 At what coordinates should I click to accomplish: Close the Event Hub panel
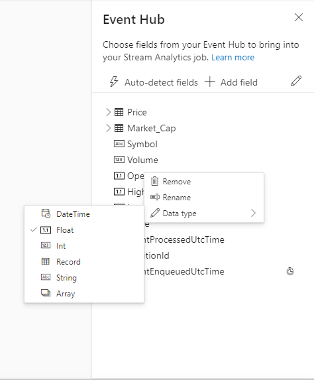point(299,17)
